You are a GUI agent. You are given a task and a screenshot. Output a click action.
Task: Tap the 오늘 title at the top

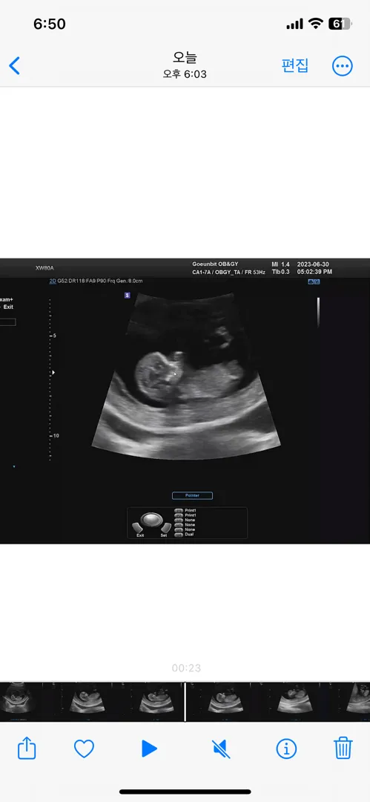(185, 58)
